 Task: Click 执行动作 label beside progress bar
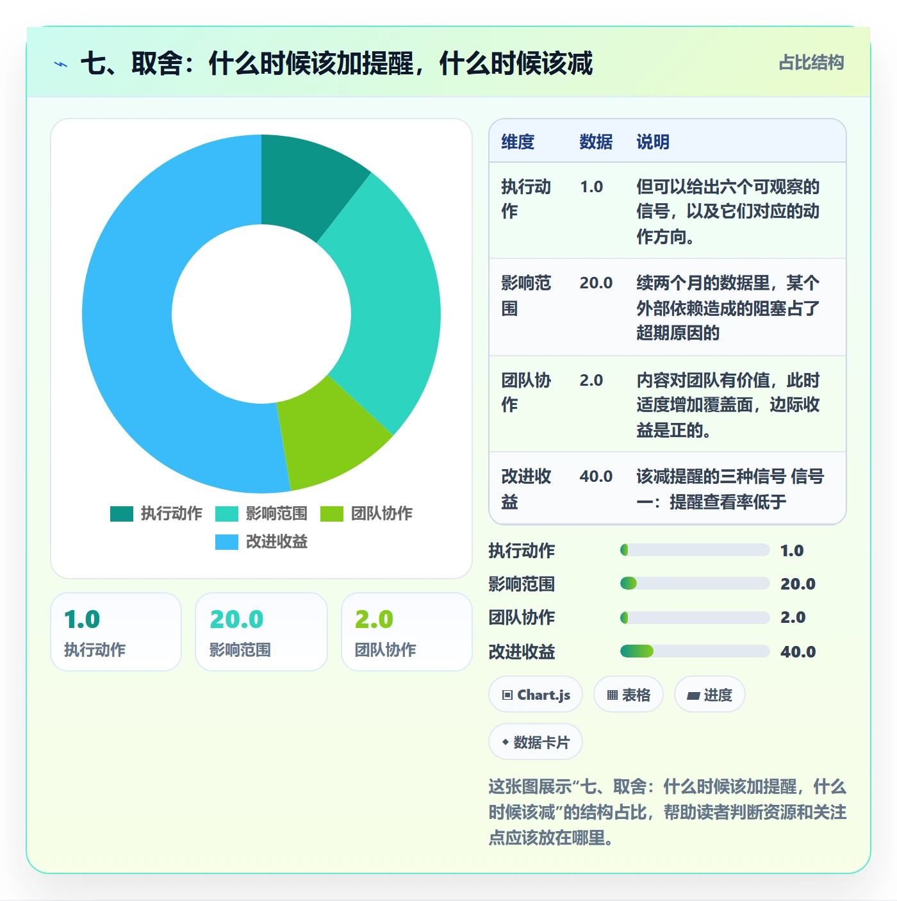point(522,550)
